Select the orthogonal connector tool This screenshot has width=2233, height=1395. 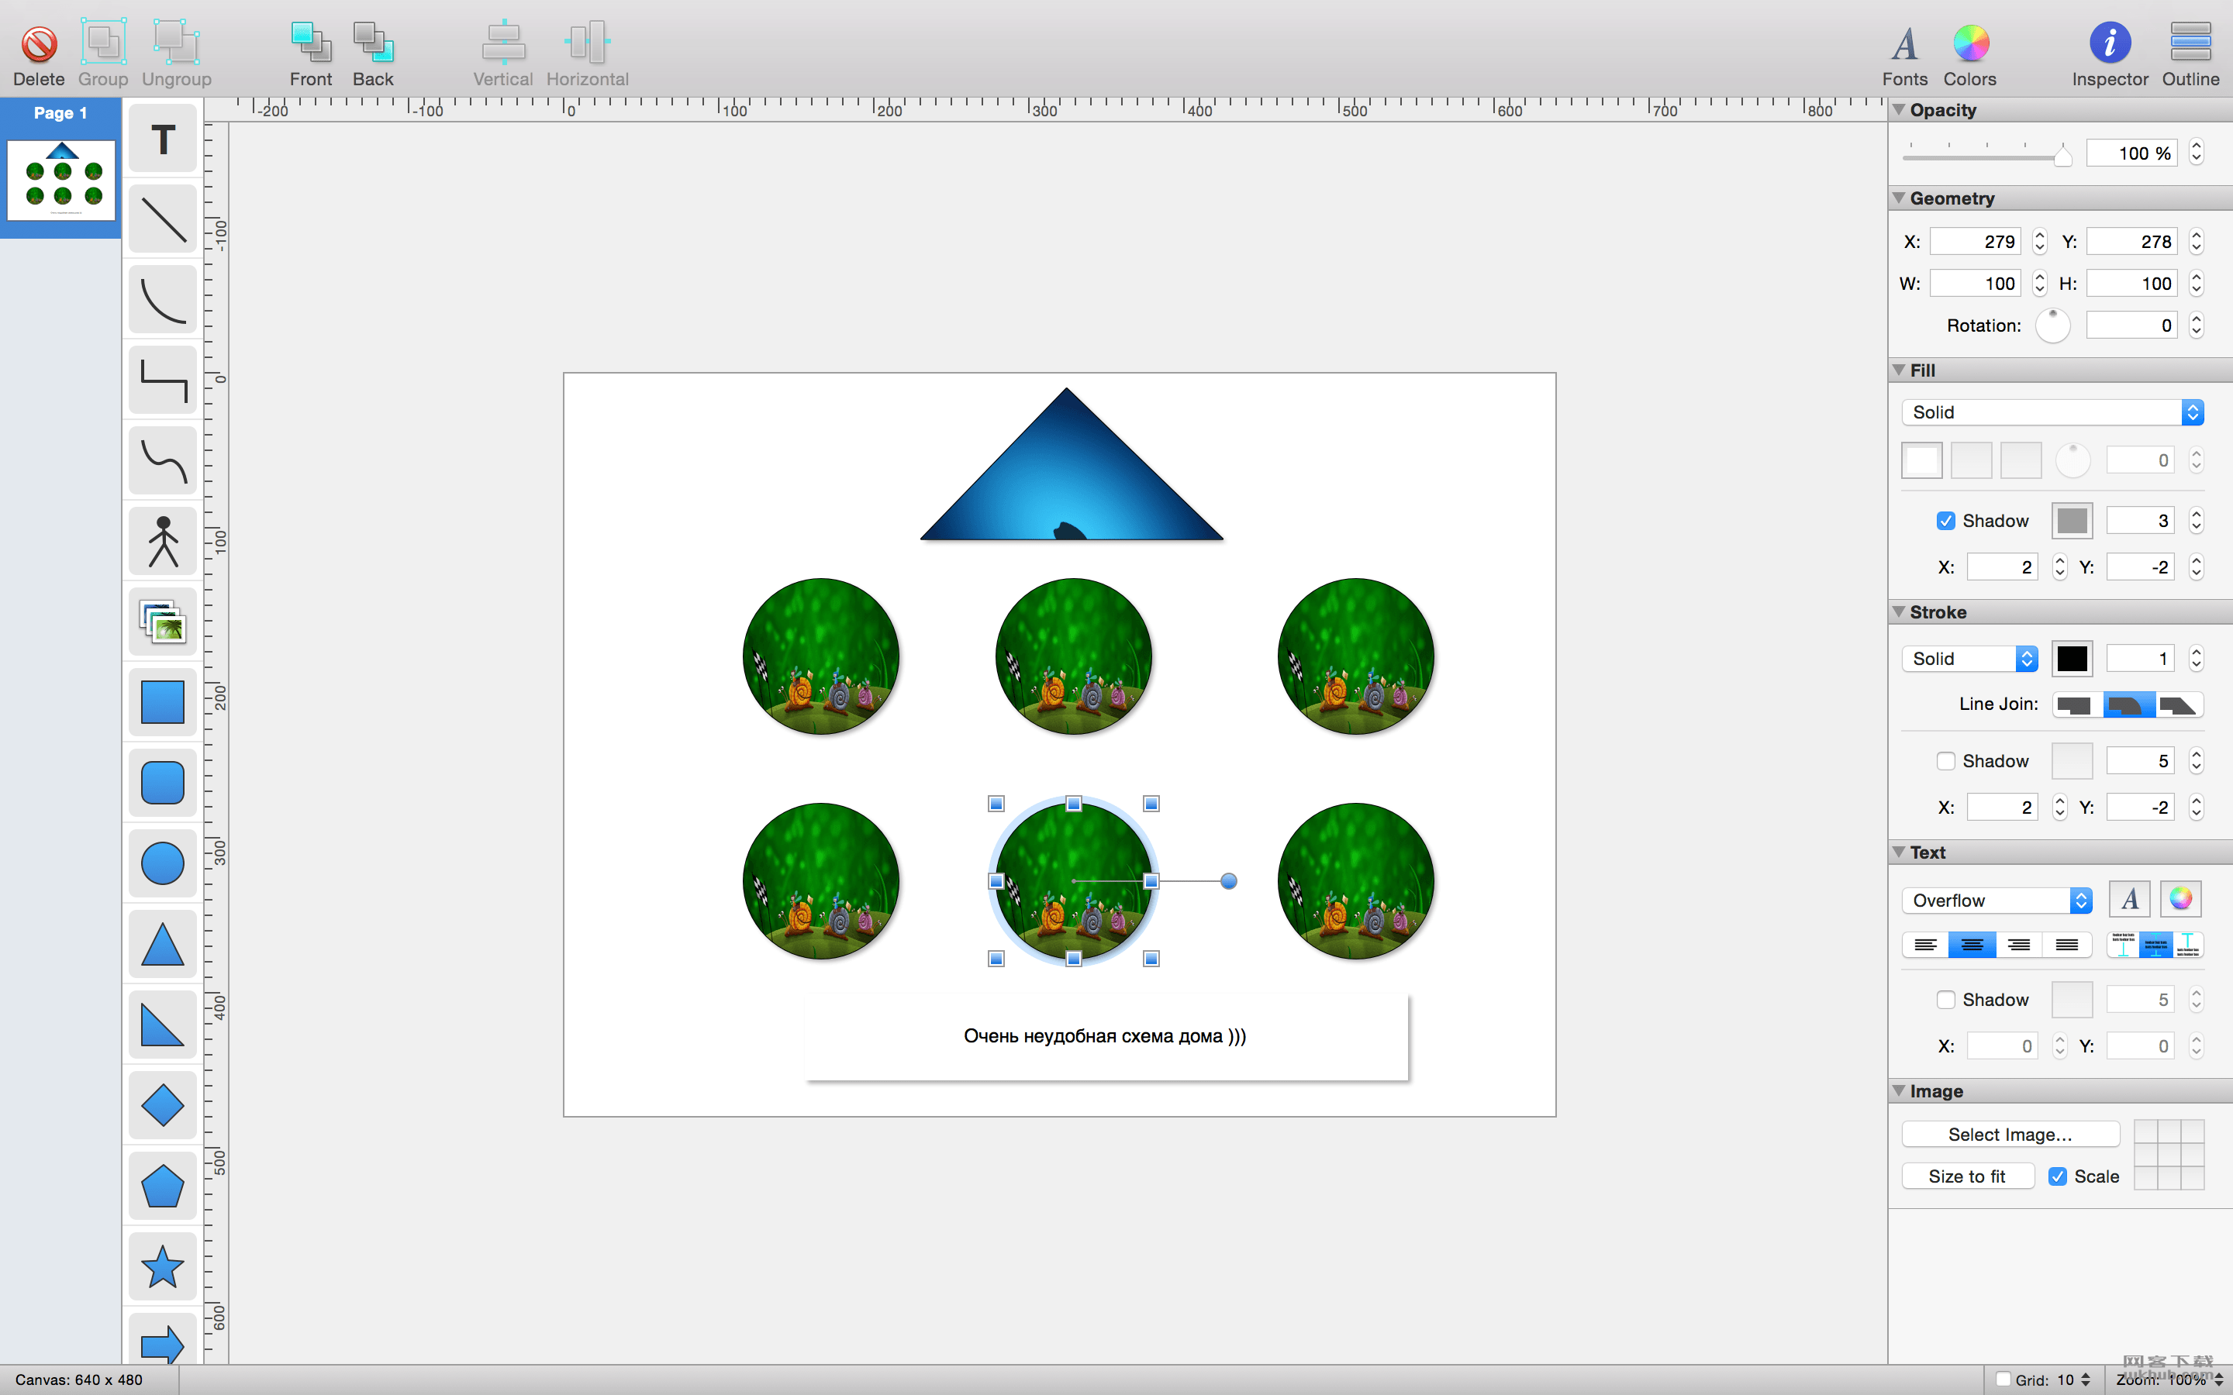coord(162,380)
